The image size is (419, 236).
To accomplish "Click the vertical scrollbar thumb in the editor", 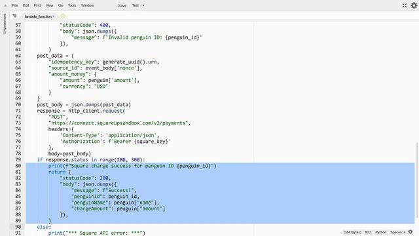I will (416, 180).
